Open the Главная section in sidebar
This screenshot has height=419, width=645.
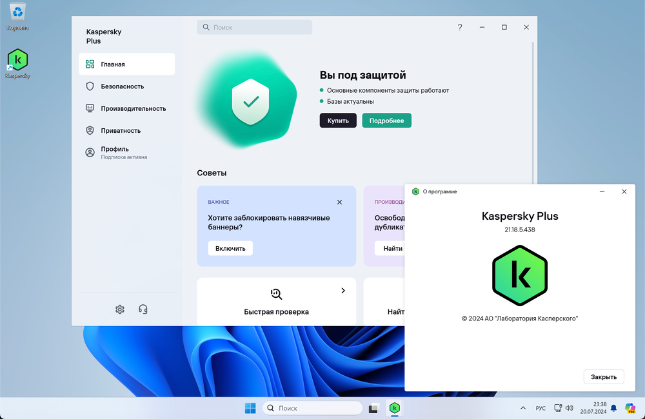pos(126,64)
